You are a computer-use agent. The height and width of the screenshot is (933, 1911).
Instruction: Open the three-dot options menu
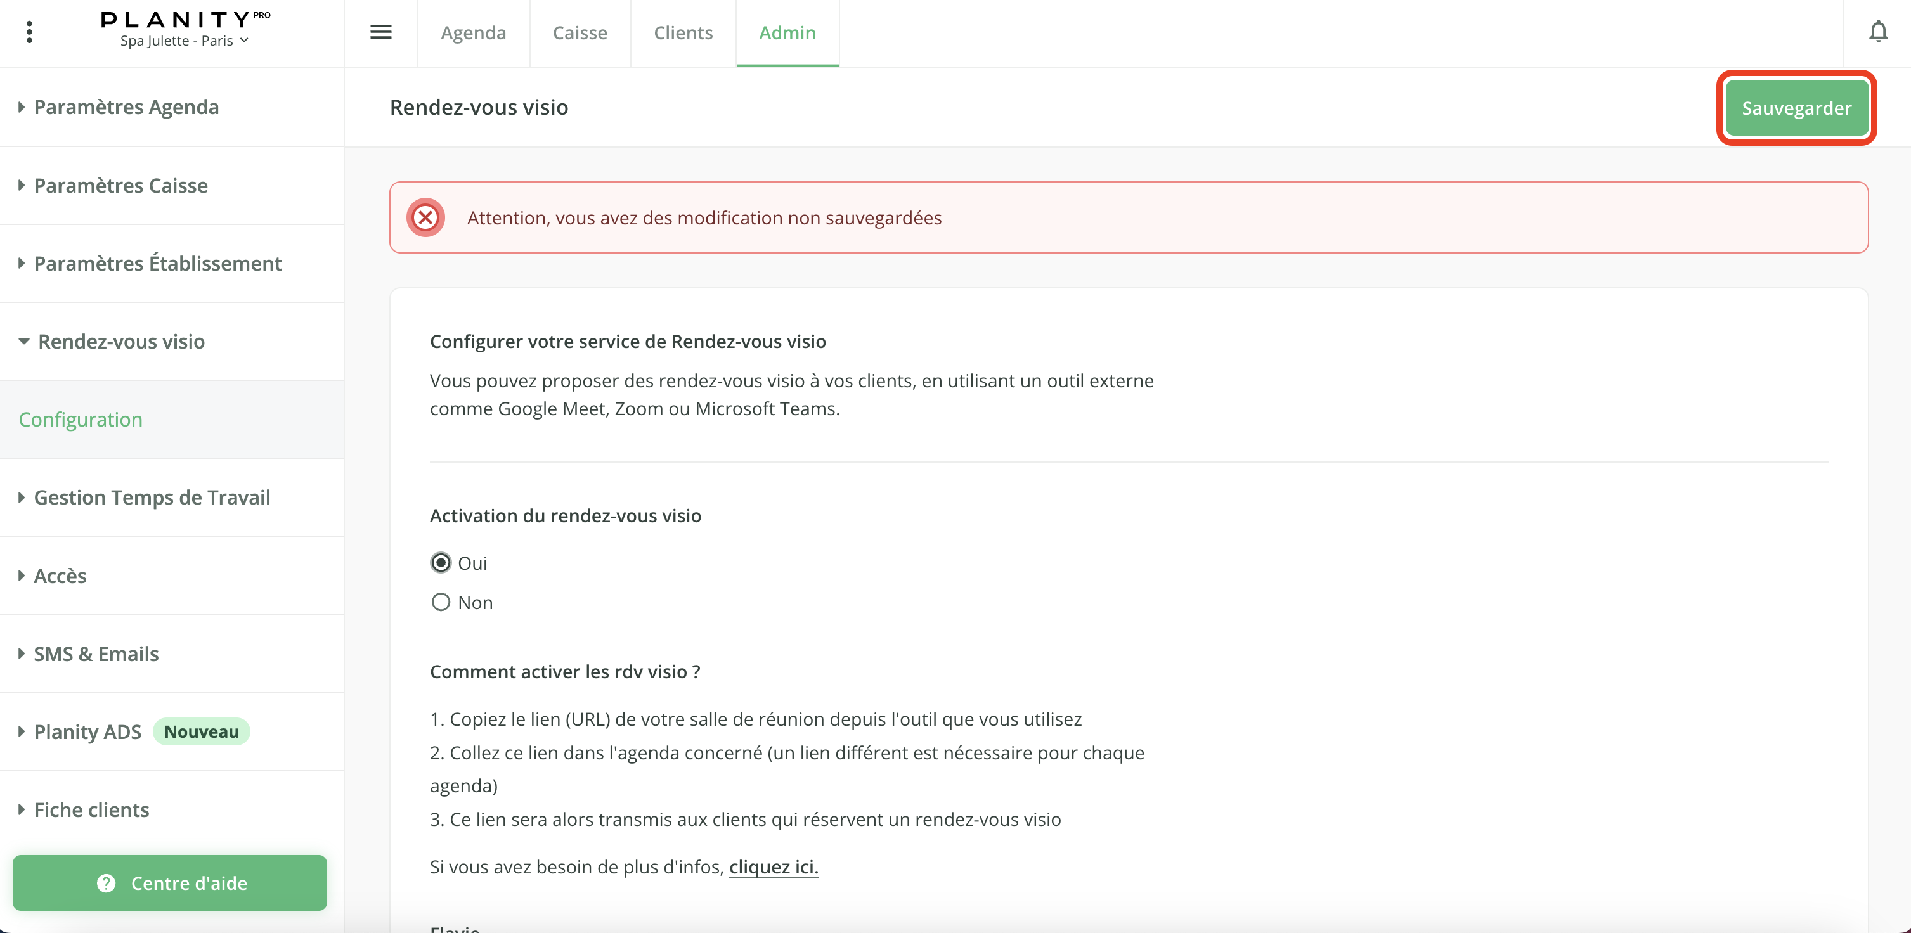(29, 32)
